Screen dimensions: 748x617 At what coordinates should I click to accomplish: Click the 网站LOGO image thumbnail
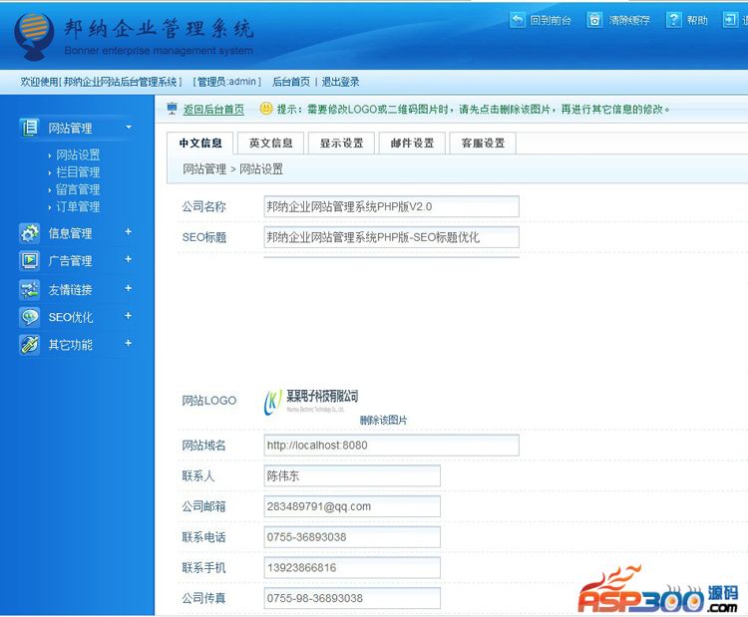[311, 402]
